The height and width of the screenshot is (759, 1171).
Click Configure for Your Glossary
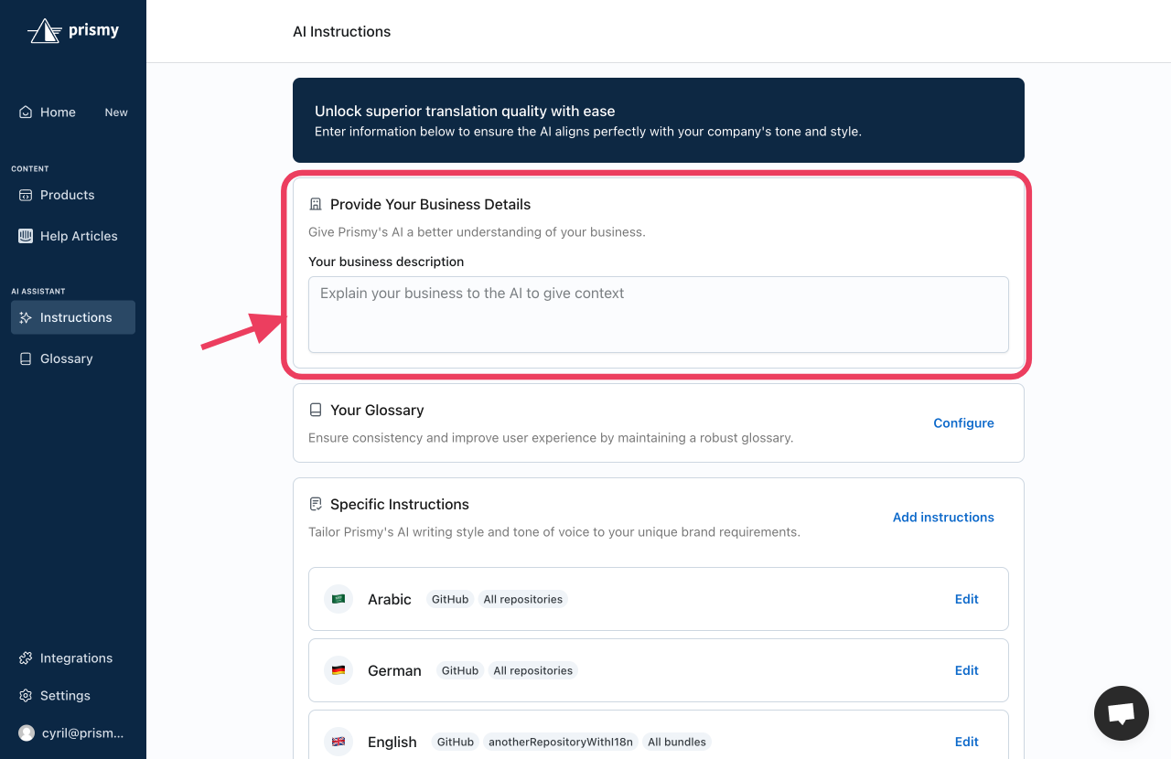coord(963,423)
